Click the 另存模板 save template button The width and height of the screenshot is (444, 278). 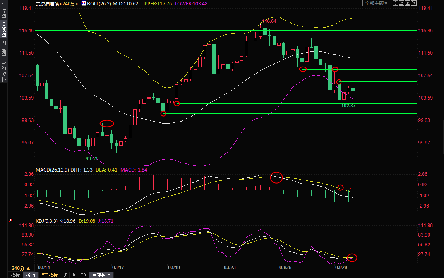coord(101,275)
